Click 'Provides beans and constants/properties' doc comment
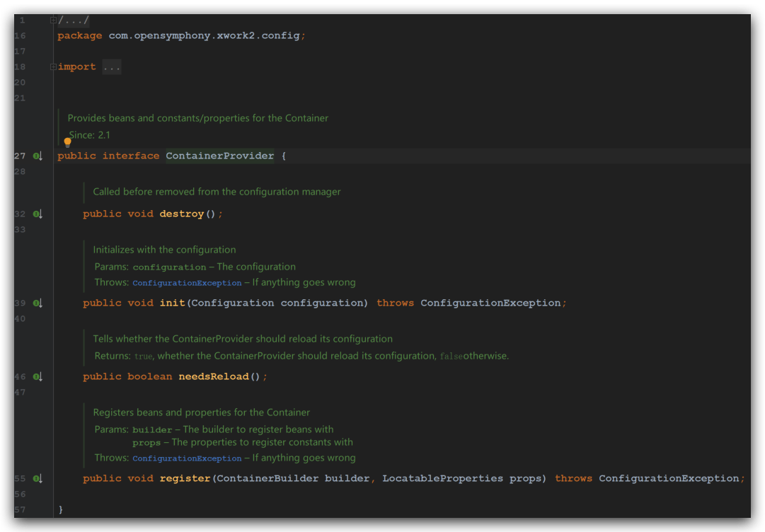Screen dimensions: 765x532 [197, 118]
